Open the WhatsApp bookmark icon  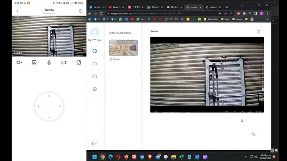coord(121,19)
